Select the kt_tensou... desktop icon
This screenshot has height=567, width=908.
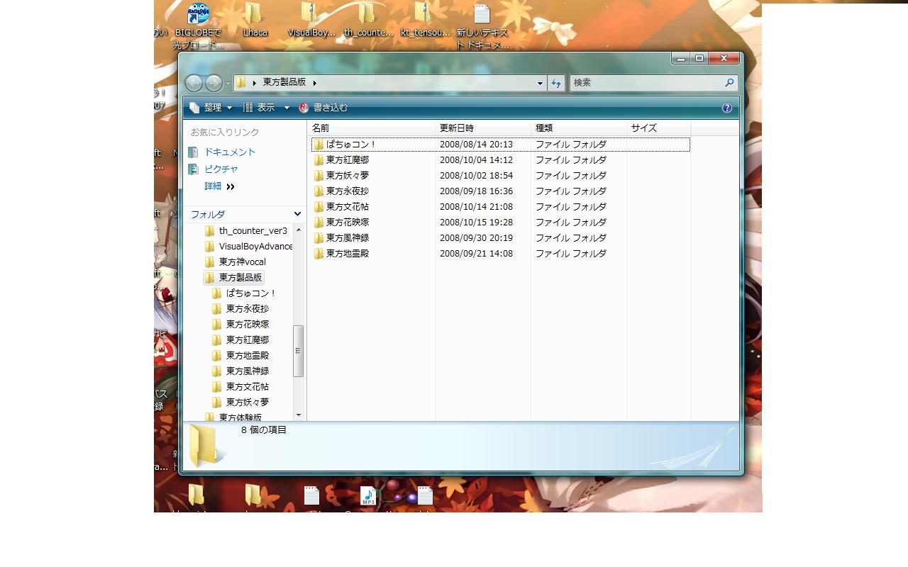pyautogui.click(x=423, y=13)
